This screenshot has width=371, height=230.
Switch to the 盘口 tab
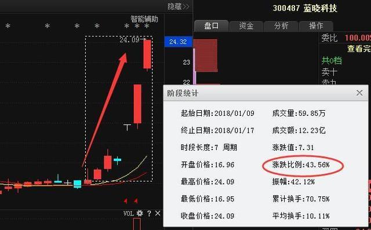coord(211,25)
